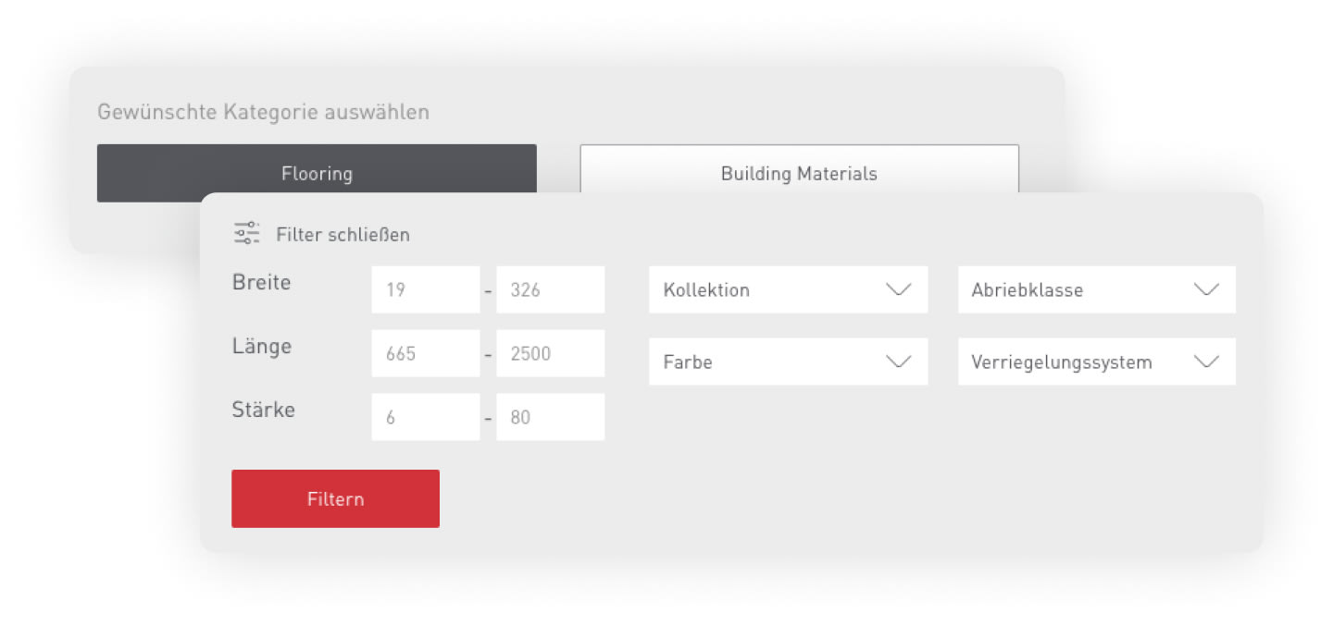Click the filter sliders icon
This screenshot has width=1333, height=625.
[x=246, y=233]
